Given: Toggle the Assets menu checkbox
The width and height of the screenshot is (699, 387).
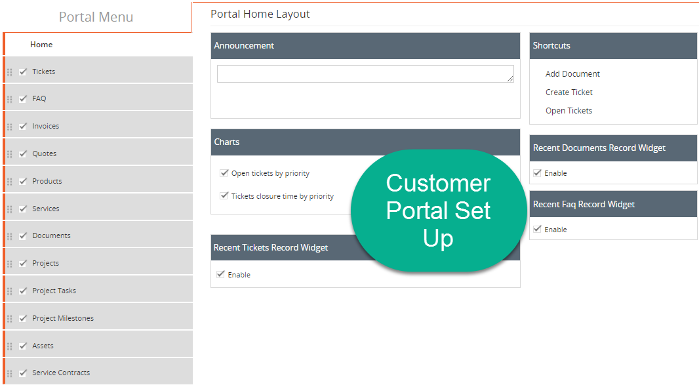Looking at the screenshot, I should pos(23,346).
